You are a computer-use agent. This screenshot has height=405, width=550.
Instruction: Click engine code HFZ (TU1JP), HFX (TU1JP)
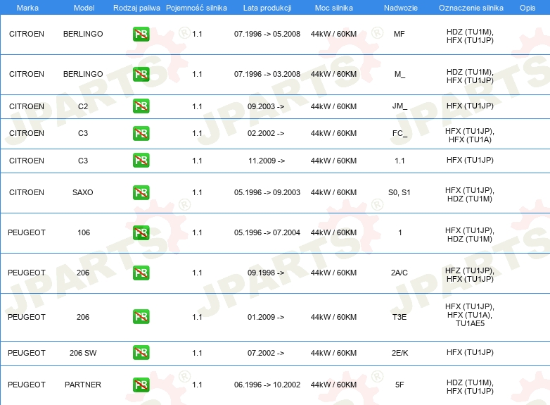[470, 275]
